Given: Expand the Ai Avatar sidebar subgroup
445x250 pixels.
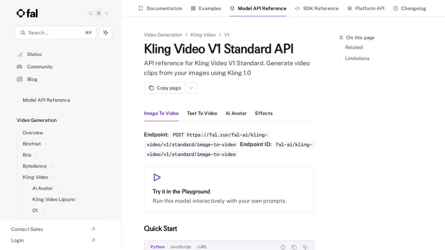Looking at the screenshot, I should tap(46, 188).
